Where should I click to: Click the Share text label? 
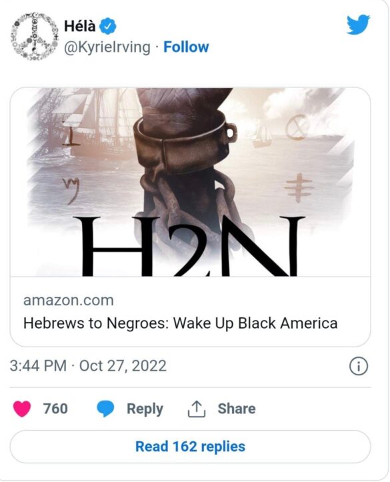(237, 409)
